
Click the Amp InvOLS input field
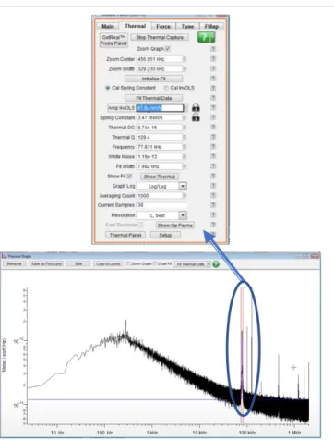click(160, 108)
